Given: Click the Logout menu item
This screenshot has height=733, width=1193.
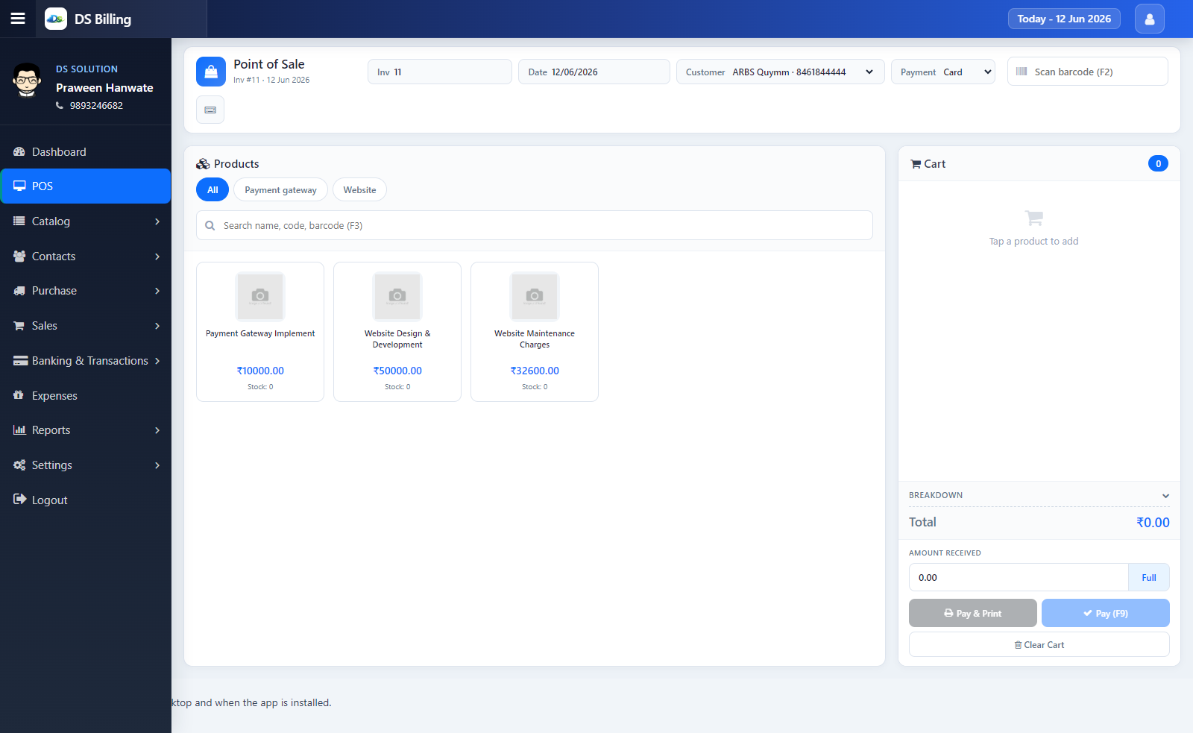Looking at the screenshot, I should (86, 500).
